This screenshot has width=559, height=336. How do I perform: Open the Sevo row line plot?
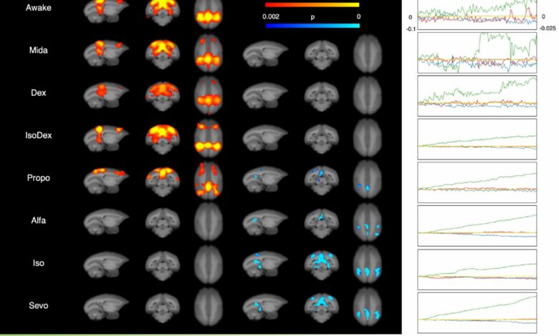coord(477,313)
